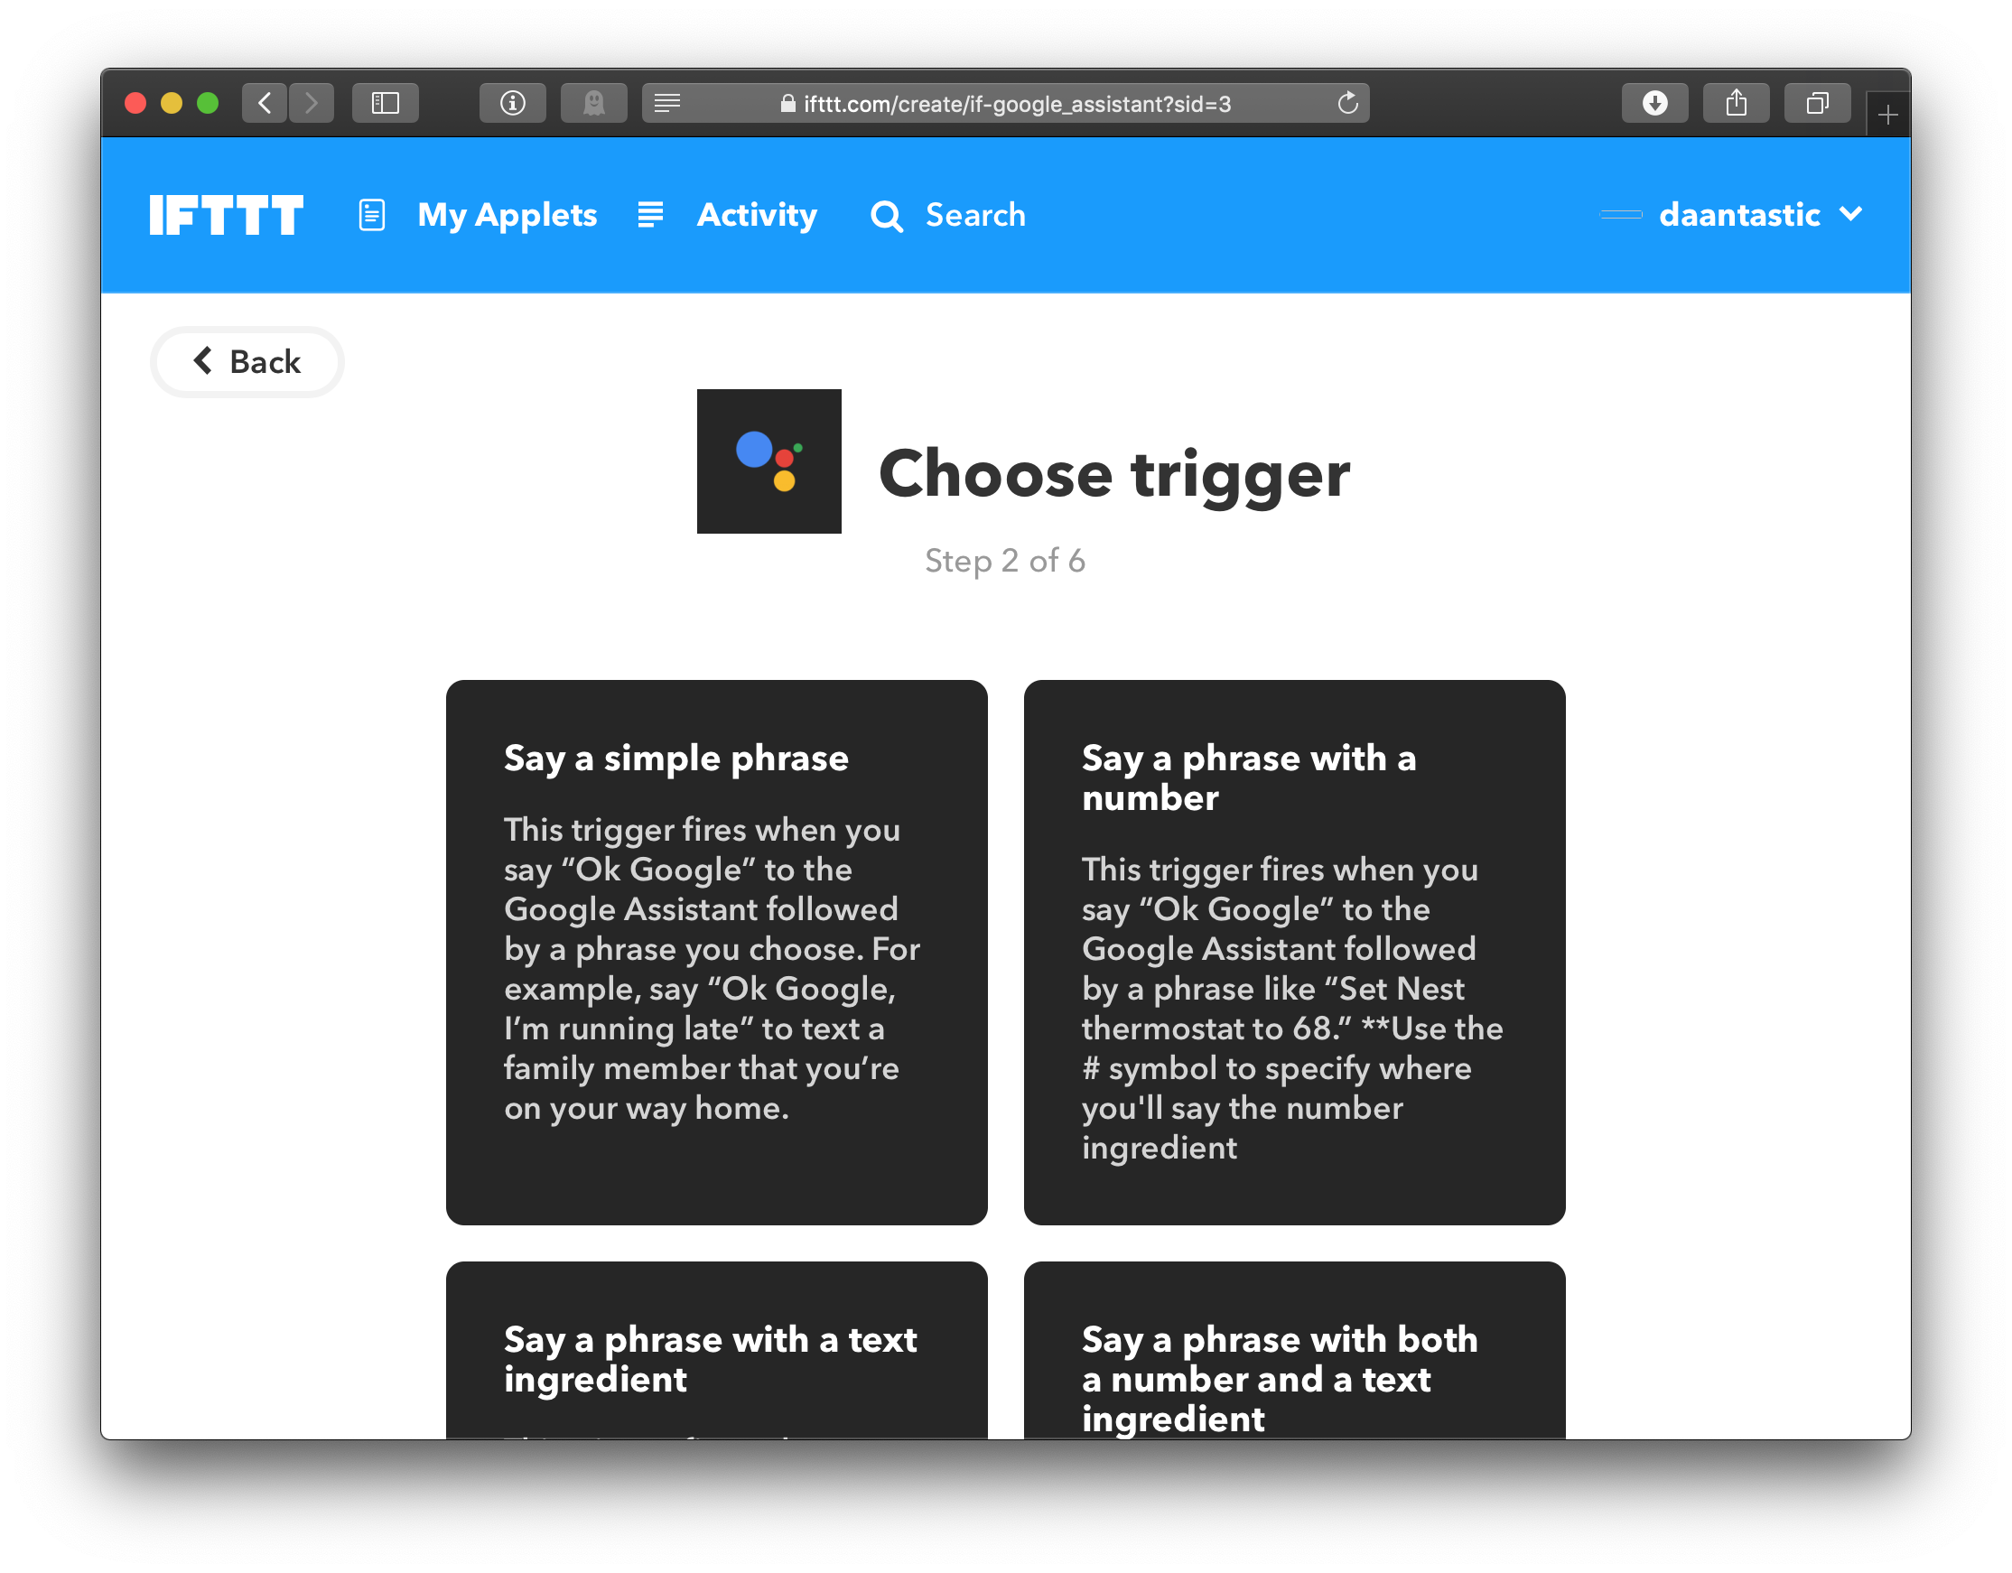Click the share icon in browser toolbar
This screenshot has width=2012, height=1573.
(x=1736, y=101)
